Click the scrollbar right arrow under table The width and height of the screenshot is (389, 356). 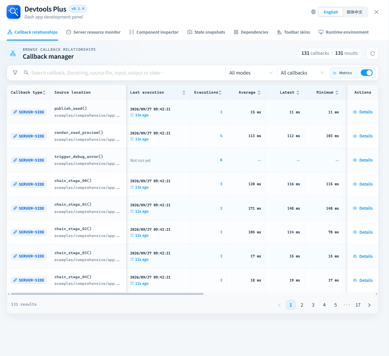pyautogui.click(x=376, y=294)
